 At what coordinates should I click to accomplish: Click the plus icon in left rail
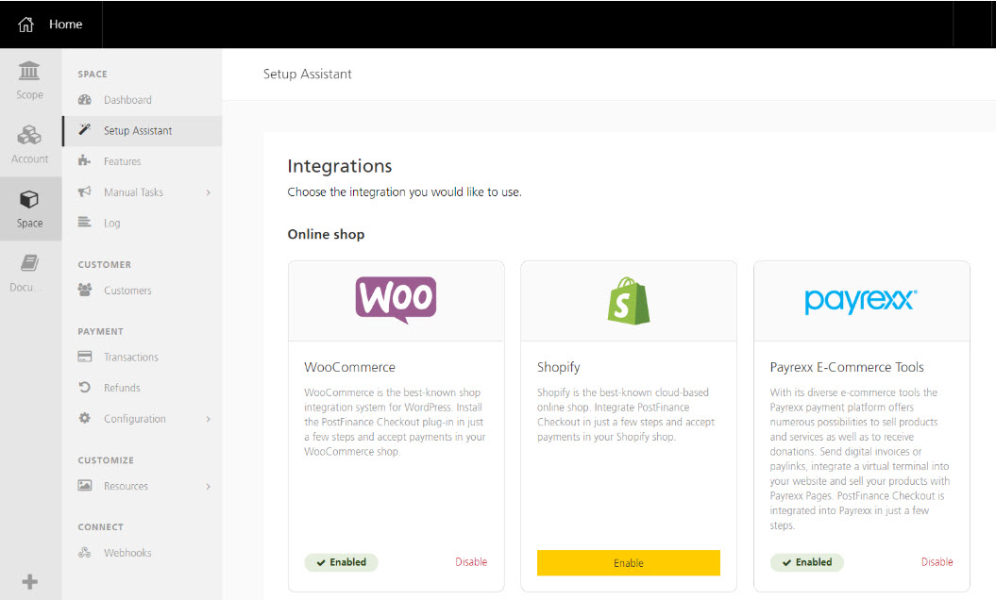pyautogui.click(x=30, y=581)
